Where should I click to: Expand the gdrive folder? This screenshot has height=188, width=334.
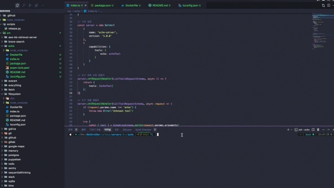(12, 129)
